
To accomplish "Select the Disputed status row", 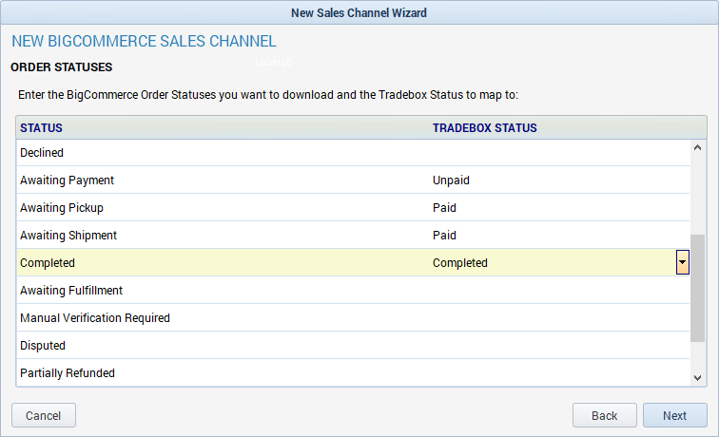I will click(353, 345).
